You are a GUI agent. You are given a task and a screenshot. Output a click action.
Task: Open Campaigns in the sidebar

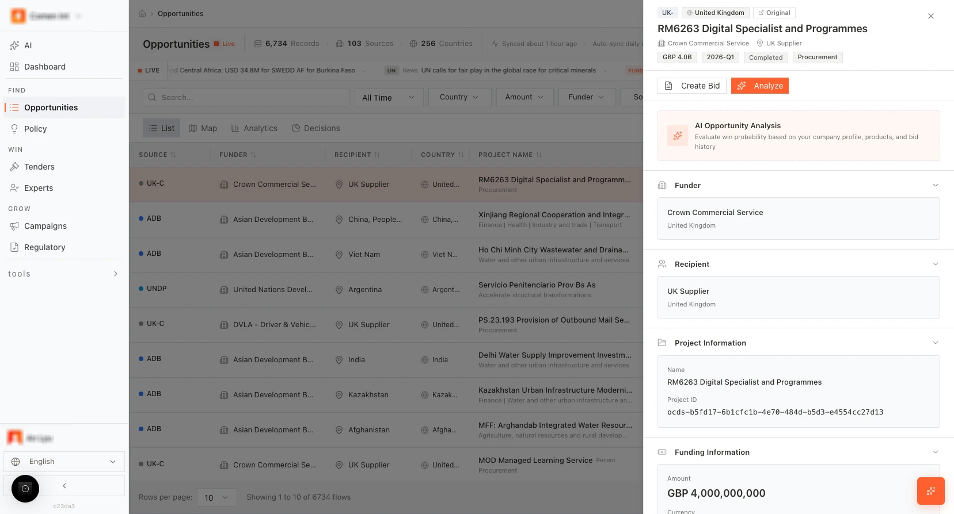click(64, 226)
